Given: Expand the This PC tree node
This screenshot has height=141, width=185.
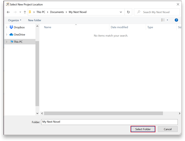Looking at the screenshot, I should (x=6, y=41).
